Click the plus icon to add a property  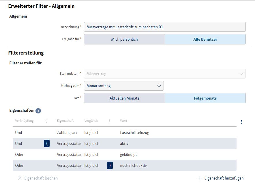pyautogui.click(x=200, y=178)
